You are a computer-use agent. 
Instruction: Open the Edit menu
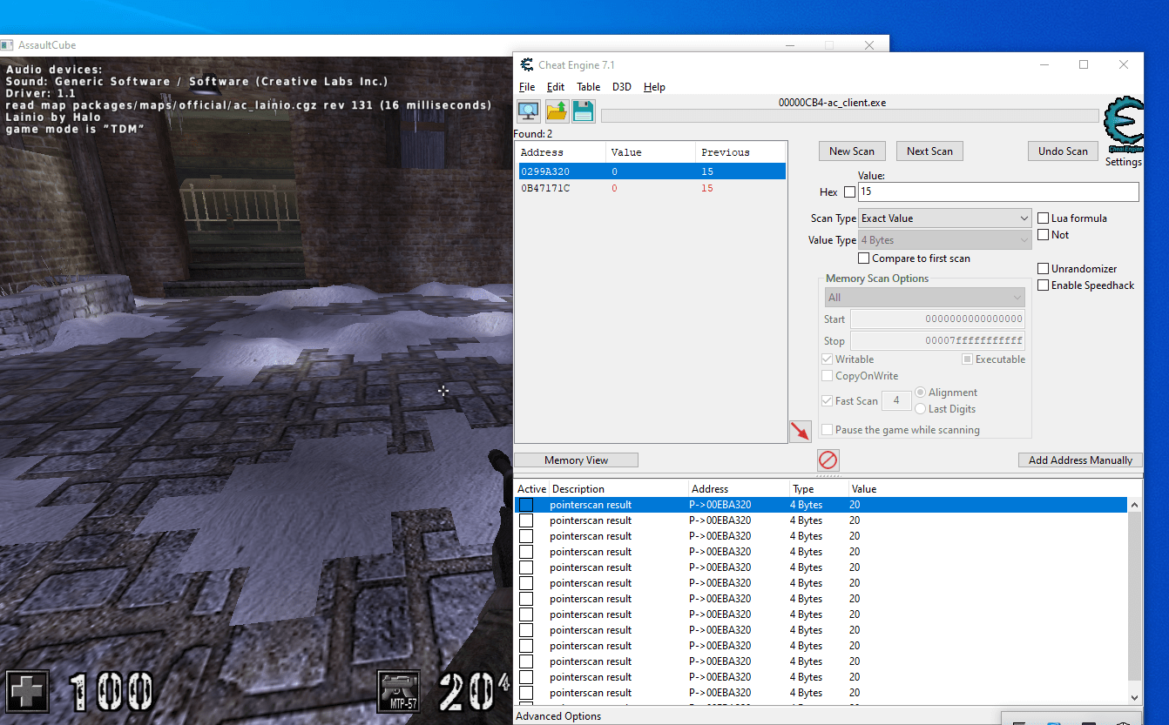pyautogui.click(x=555, y=87)
